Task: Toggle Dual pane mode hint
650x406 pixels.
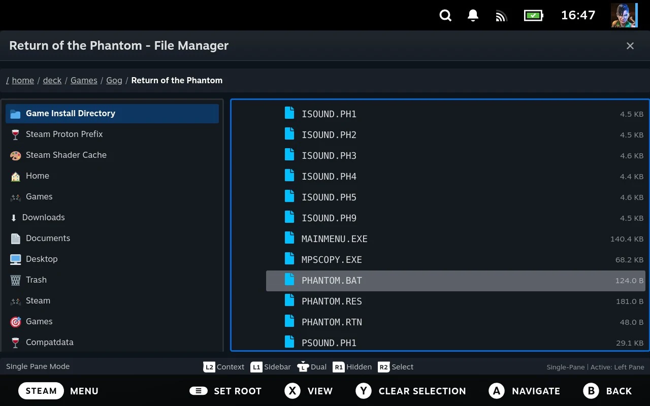Action: 312,367
